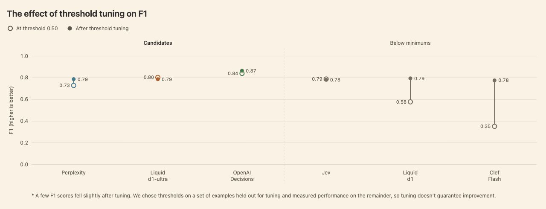The width and height of the screenshot is (546, 209).
Task: Click OpenAI Decisions' hollow 0.84 point
Action: 242,73
